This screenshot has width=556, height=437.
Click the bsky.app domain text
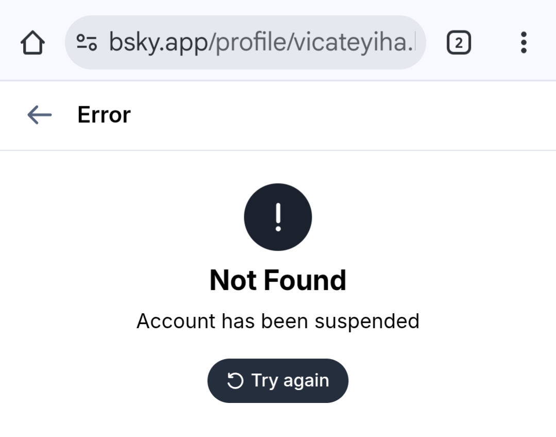click(x=158, y=42)
